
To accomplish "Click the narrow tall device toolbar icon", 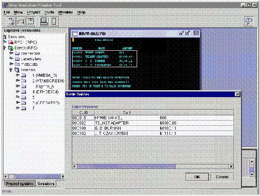I will (54, 22).
